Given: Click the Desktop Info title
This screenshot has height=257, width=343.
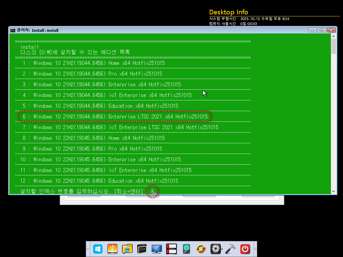Looking at the screenshot, I should (228, 12).
